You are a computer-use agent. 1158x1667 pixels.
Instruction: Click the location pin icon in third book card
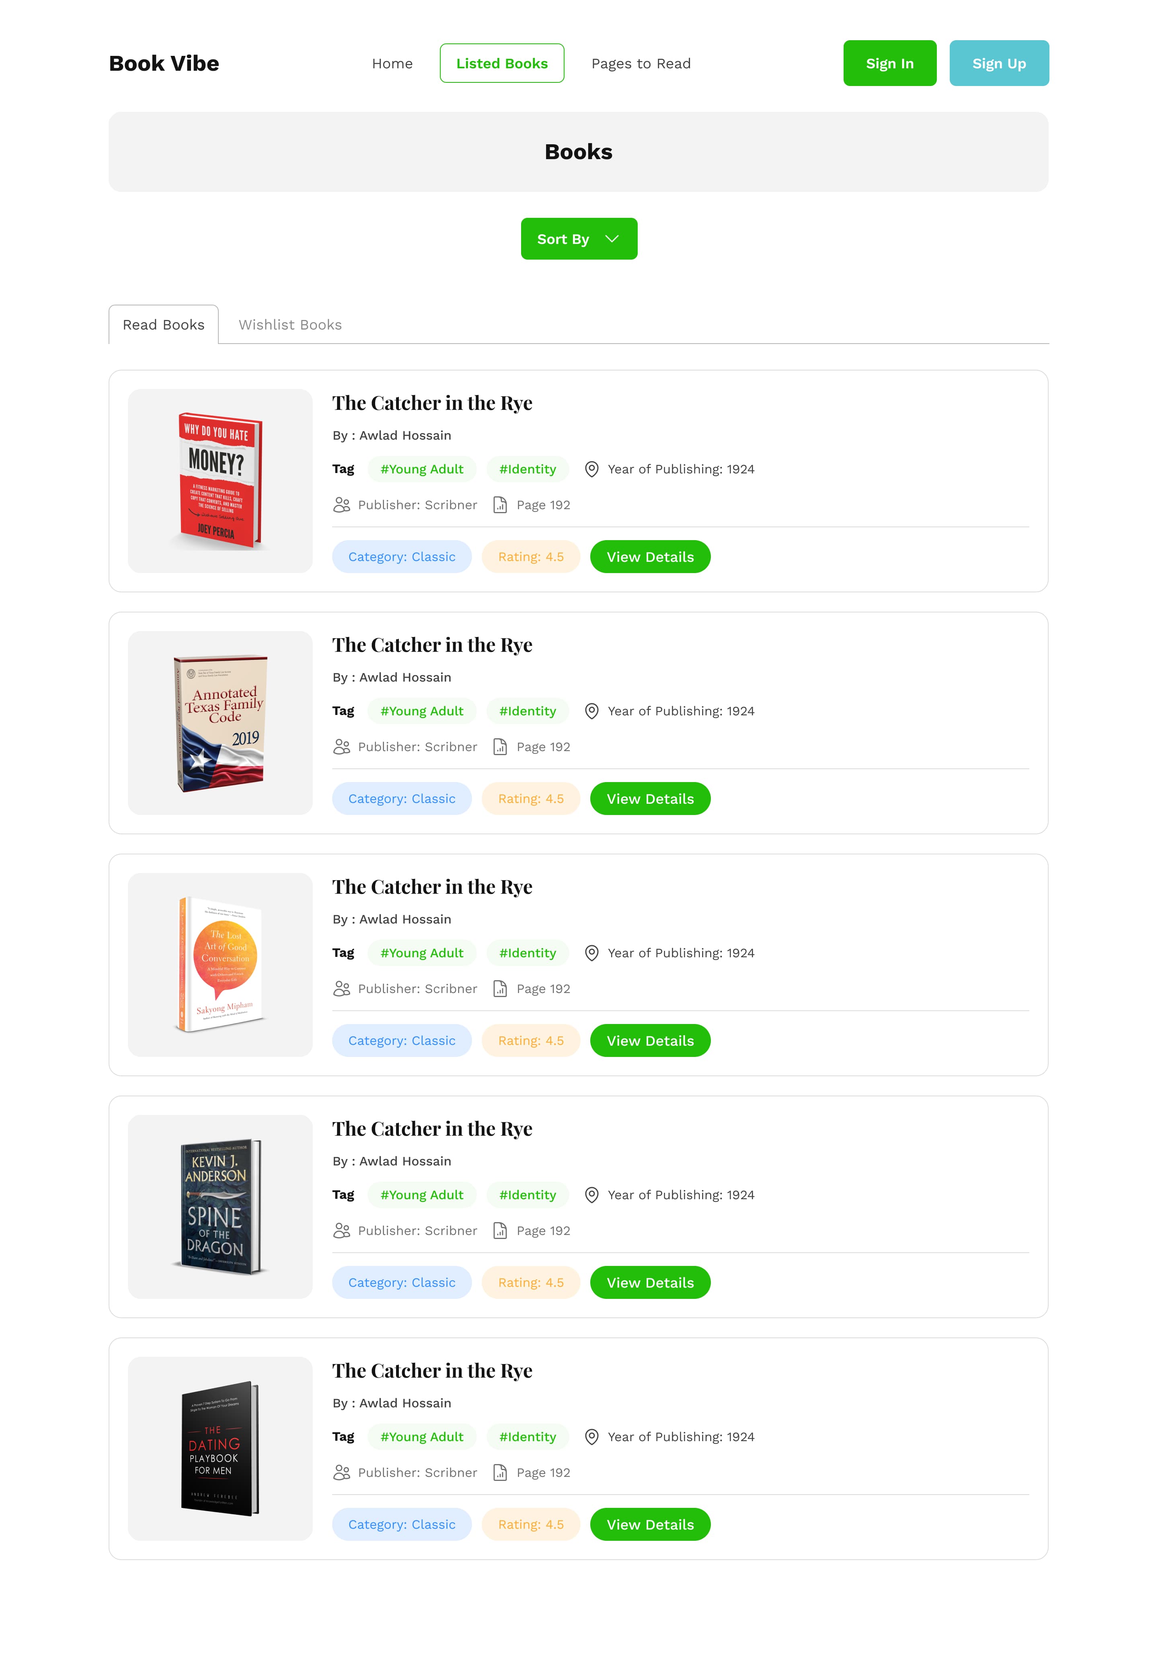click(x=591, y=953)
